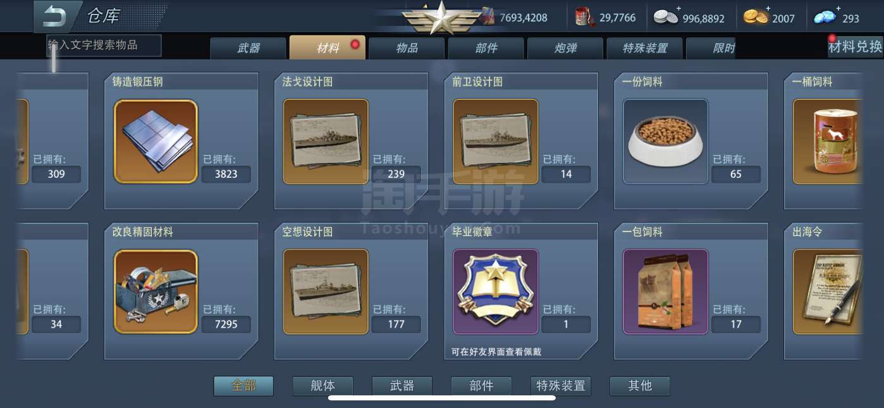The height and width of the screenshot is (408, 884).
Task: Go back with the return arrow icon
Action: click(x=54, y=16)
